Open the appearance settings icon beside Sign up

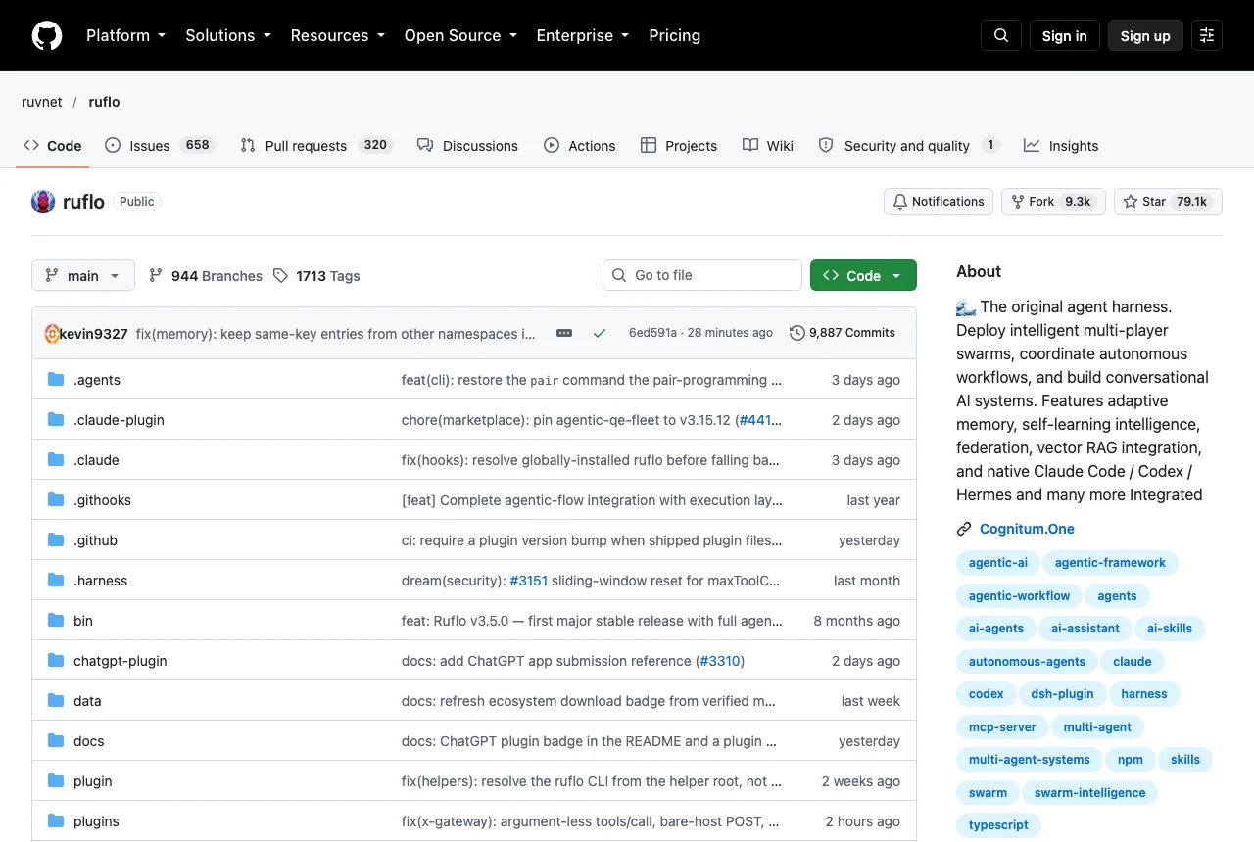(1207, 35)
